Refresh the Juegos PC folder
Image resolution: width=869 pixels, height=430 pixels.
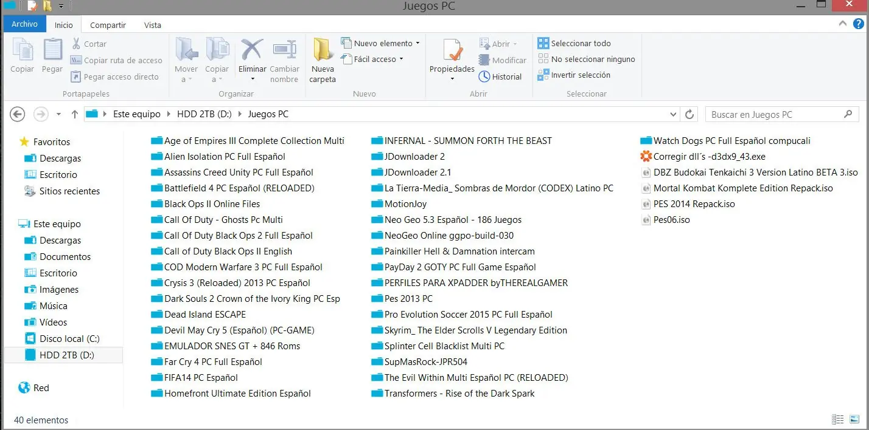[x=689, y=114]
